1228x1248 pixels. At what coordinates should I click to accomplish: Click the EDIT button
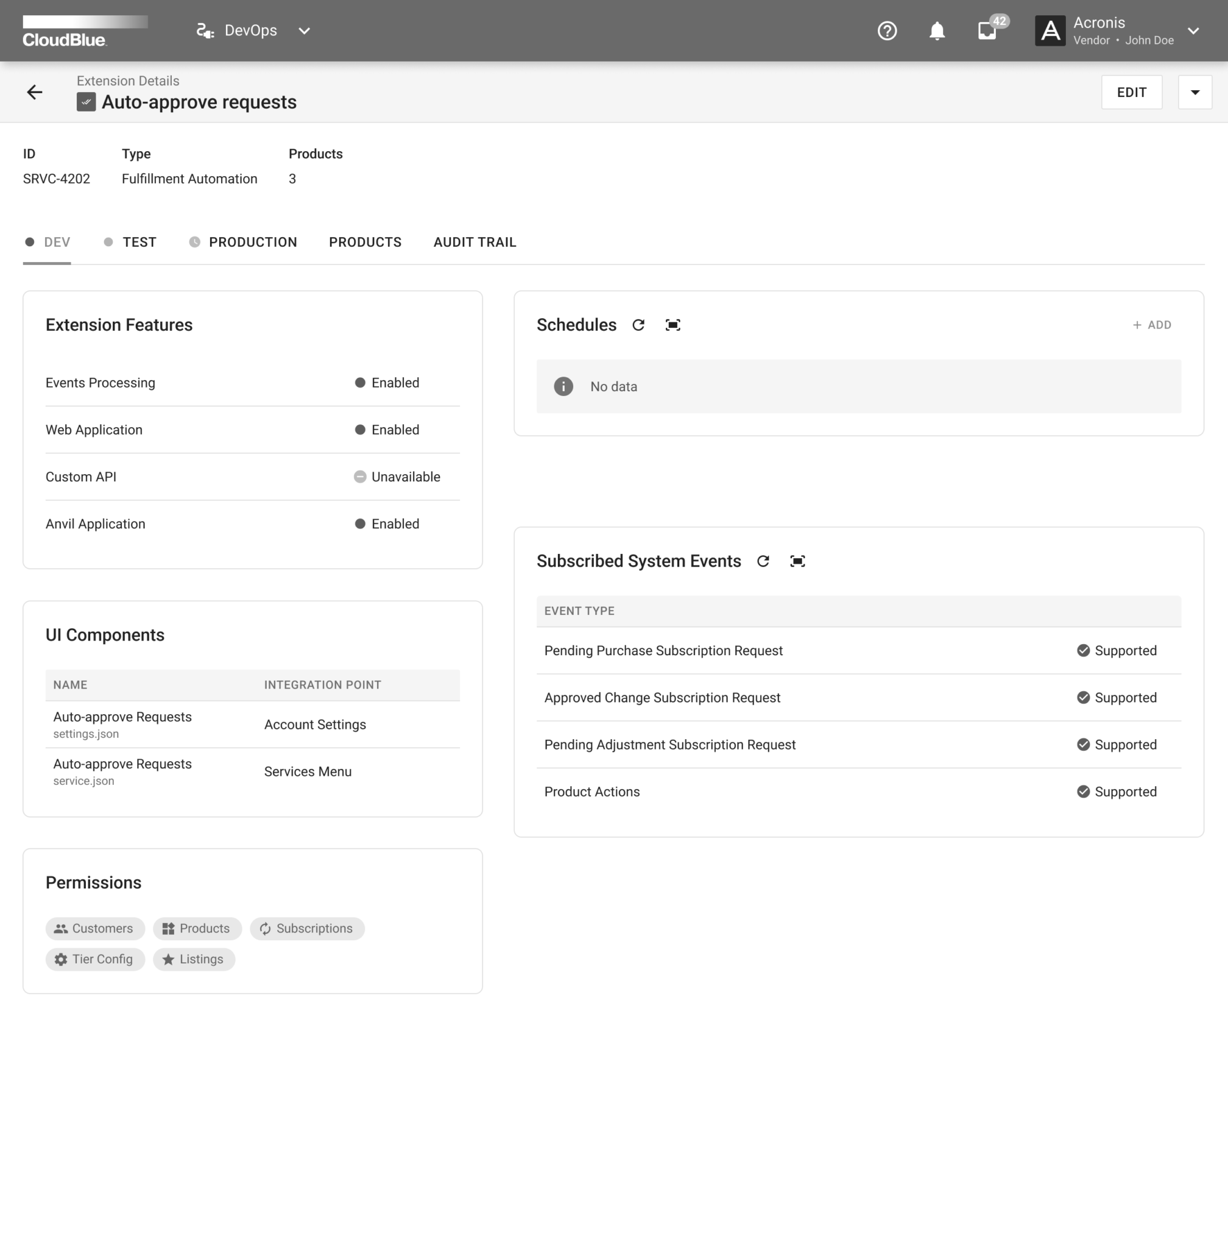click(1131, 92)
